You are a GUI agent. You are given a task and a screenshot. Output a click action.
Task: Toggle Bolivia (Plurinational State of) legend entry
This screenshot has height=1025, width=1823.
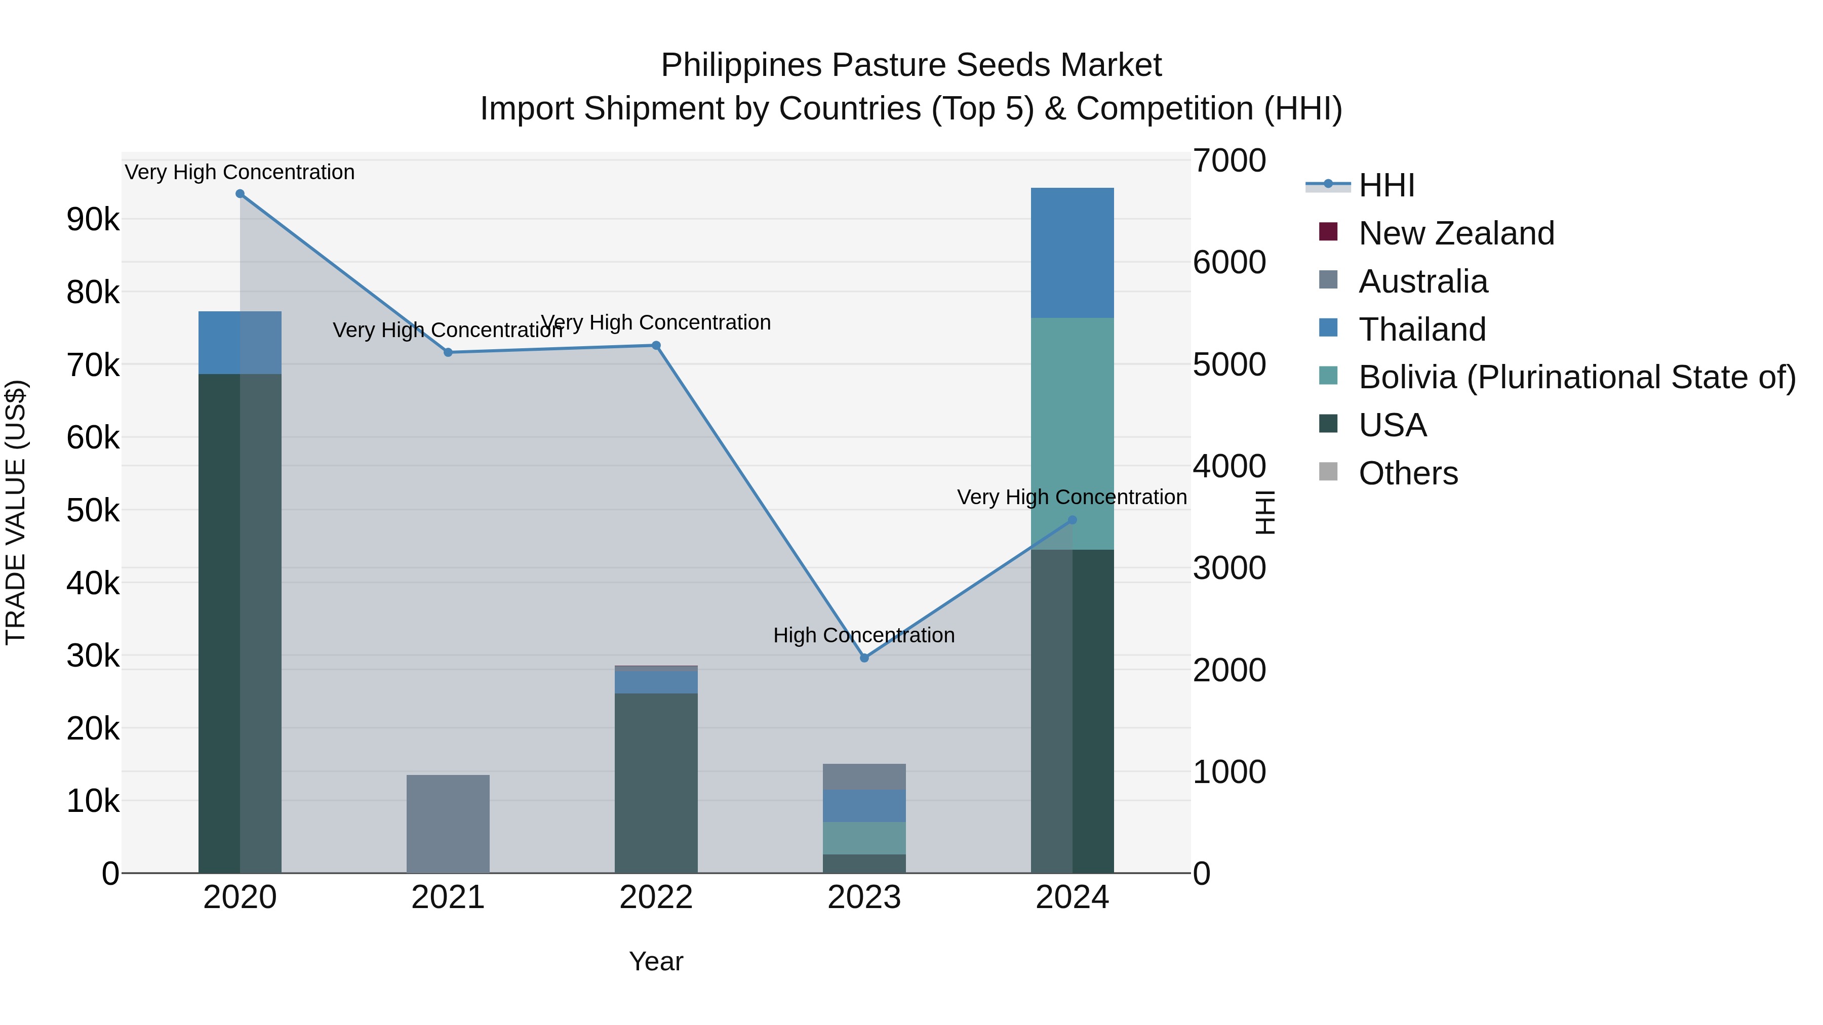point(1558,377)
